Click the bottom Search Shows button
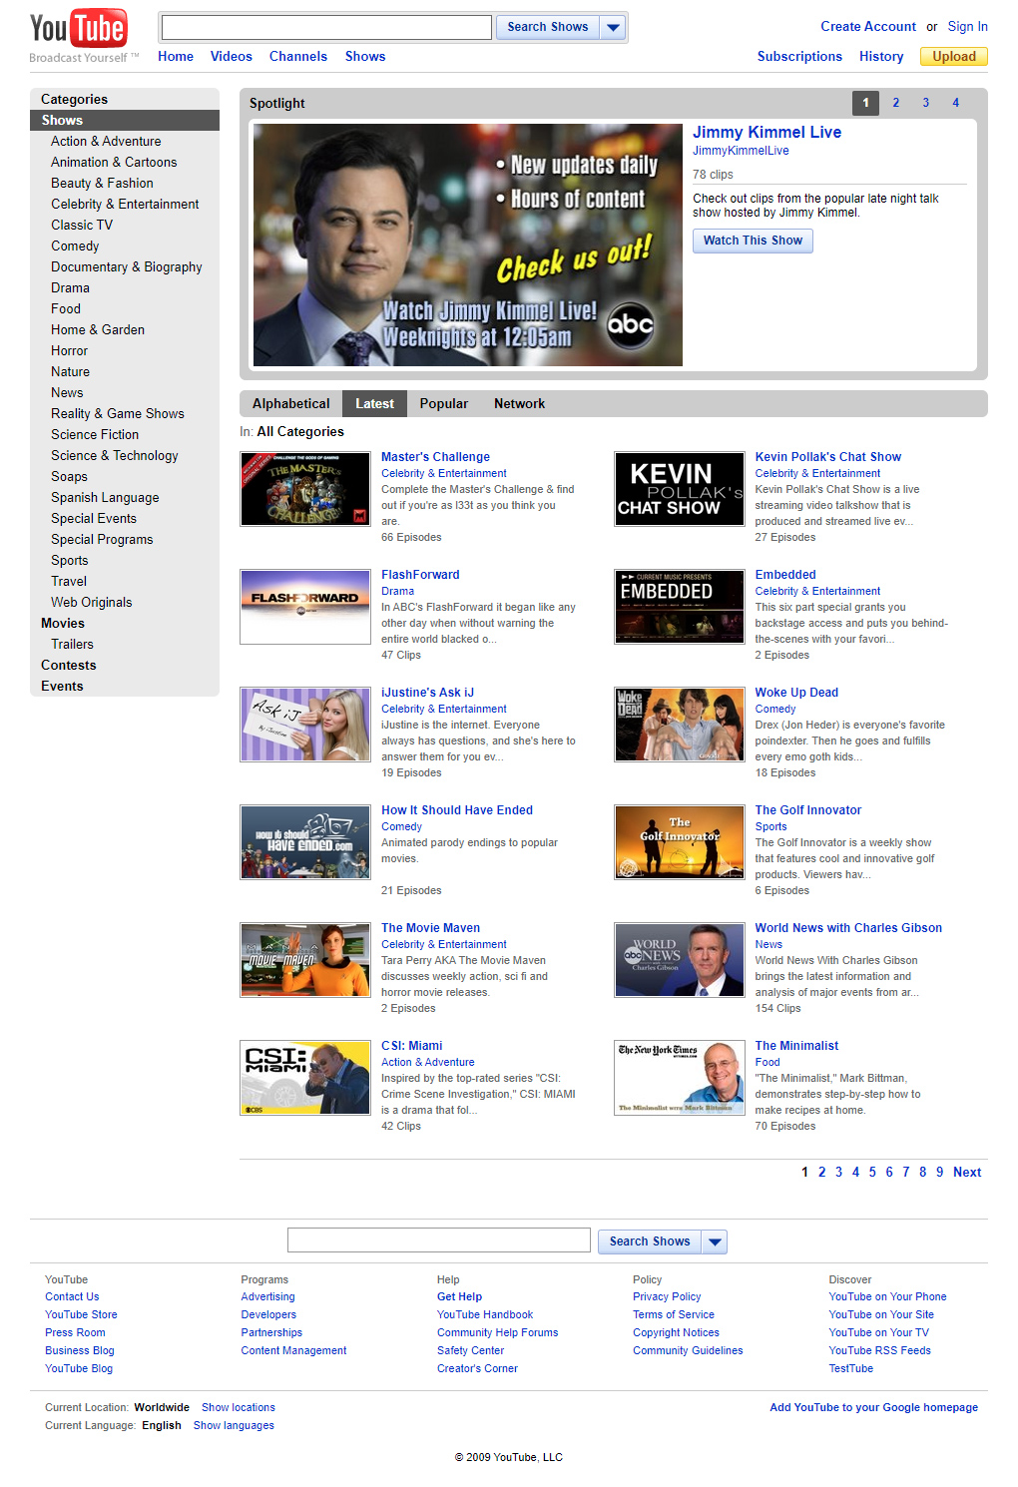 (x=650, y=1241)
